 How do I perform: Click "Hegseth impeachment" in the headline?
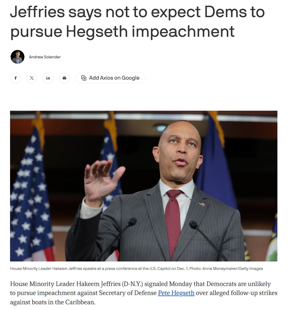click(150, 31)
